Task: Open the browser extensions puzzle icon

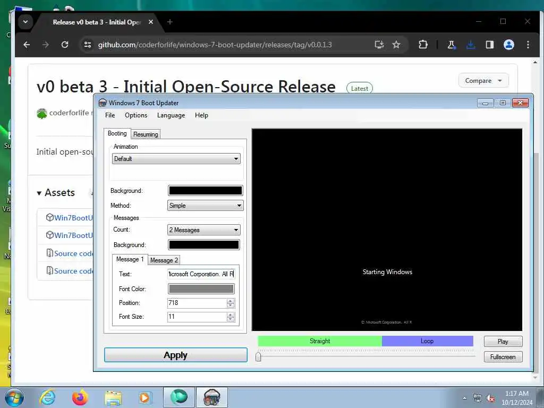Action: coord(423,45)
